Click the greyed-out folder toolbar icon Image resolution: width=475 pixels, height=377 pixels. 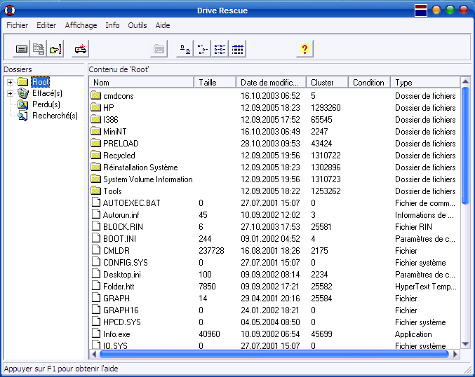(x=159, y=49)
